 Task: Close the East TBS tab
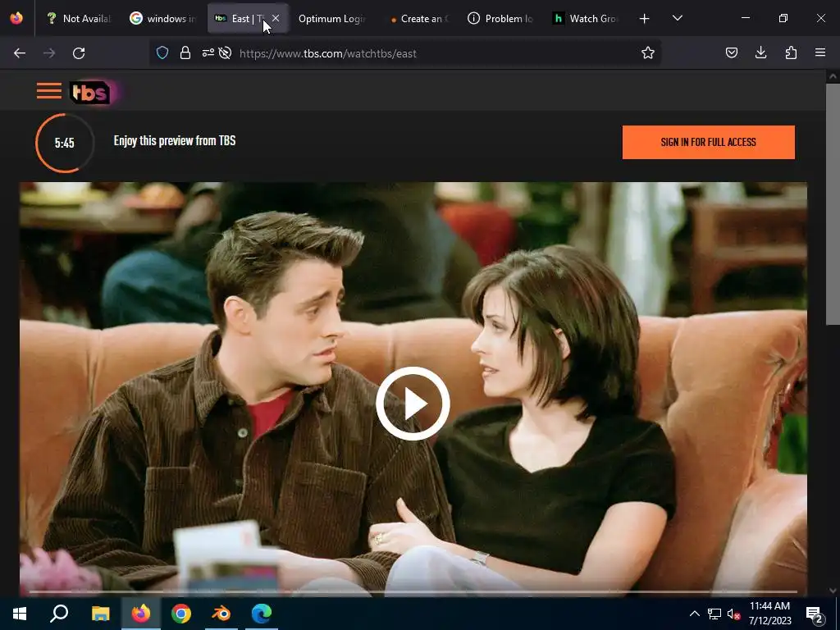(x=276, y=18)
